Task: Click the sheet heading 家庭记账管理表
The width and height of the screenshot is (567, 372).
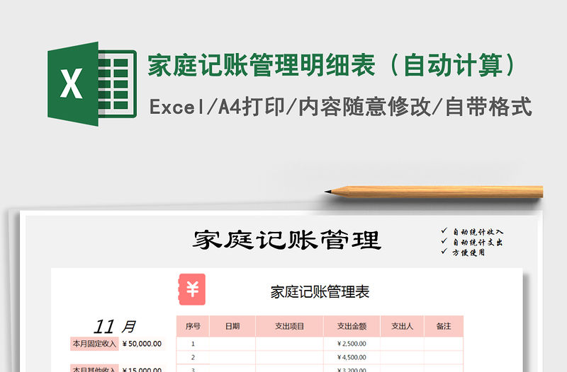Action: coord(320,292)
